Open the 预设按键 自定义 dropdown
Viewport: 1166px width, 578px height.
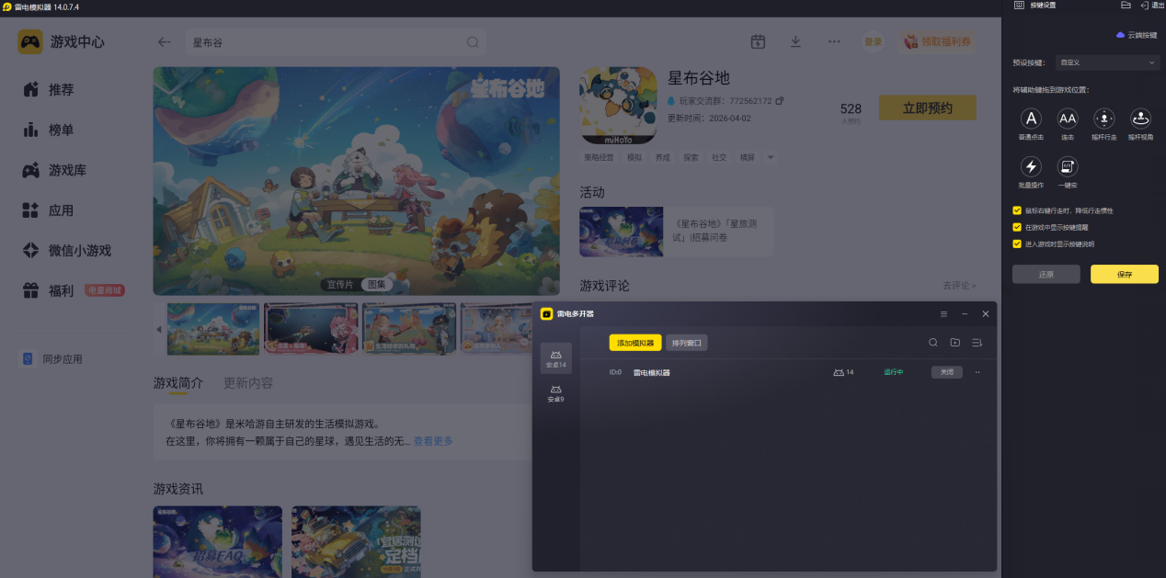1107,62
